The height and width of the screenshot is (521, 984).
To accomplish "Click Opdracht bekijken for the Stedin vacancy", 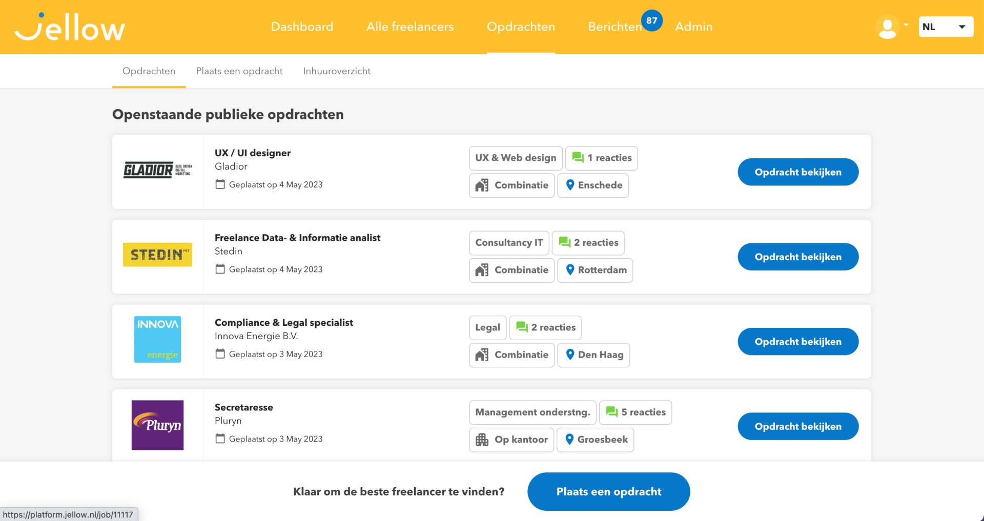I will (x=797, y=257).
